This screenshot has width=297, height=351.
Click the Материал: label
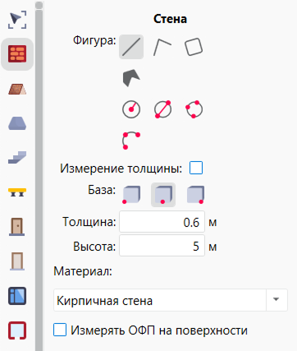click(x=83, y=271)
